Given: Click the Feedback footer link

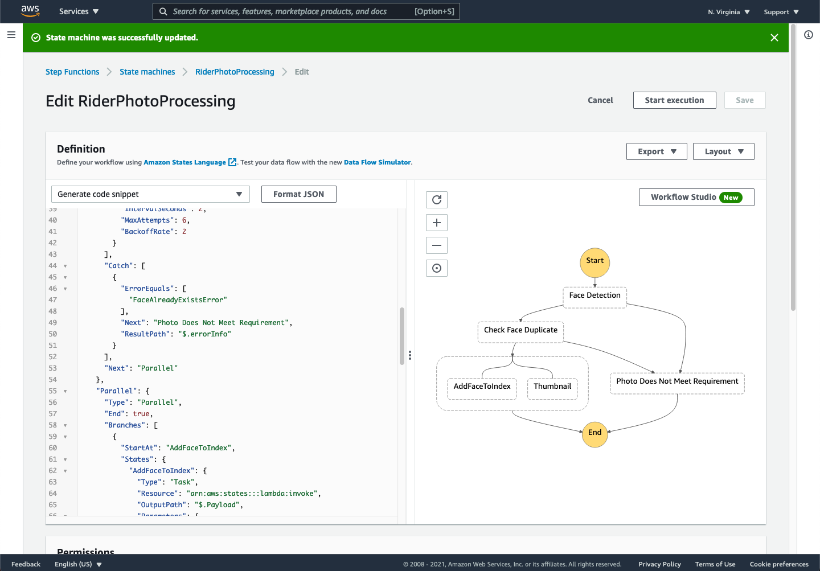Looking at the screenshot, I should pyautogui.click(x=26, y=564).
